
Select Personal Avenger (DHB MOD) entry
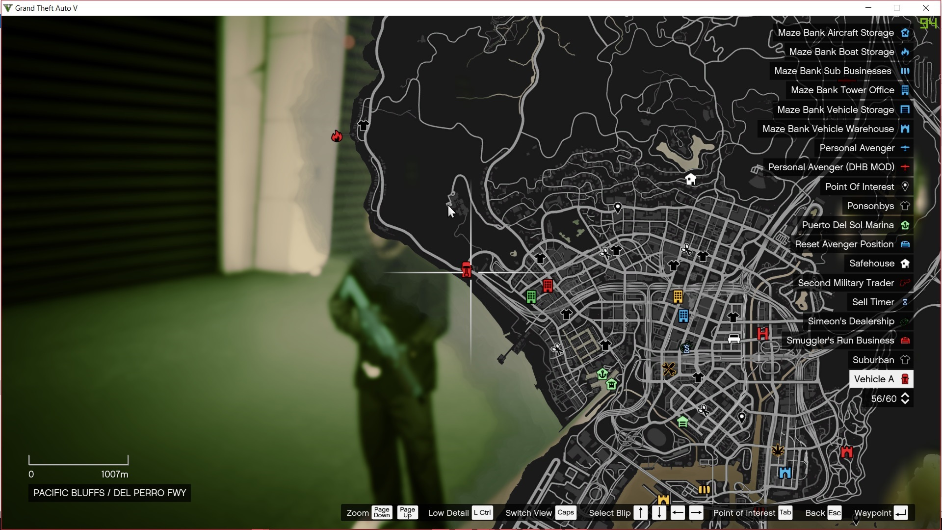tap(838, 167)
